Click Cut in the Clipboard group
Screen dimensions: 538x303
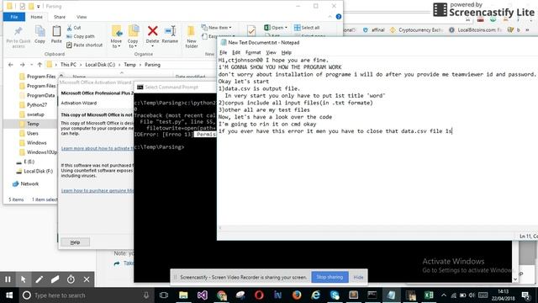[x=74, y=28]
